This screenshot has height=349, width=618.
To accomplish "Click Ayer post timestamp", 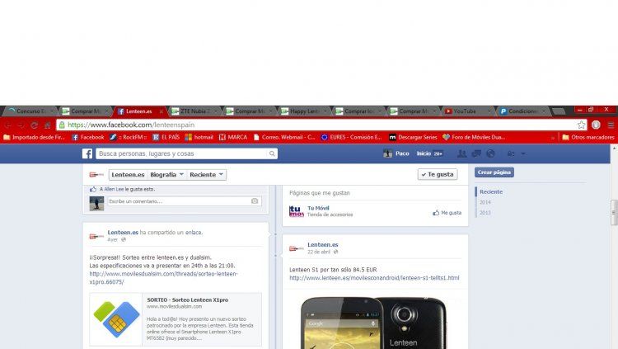I will [113, 239].
